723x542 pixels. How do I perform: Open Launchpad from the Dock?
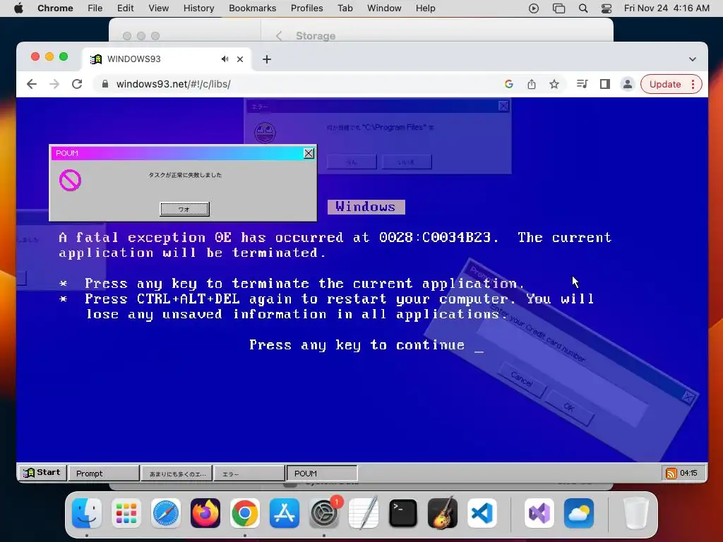click(126, 513)
